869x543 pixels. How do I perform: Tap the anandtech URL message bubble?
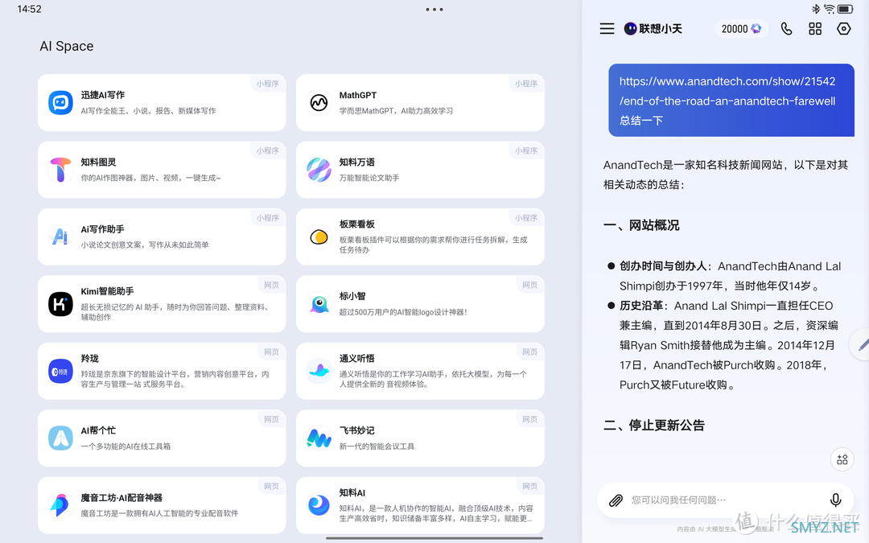[731, 101]
